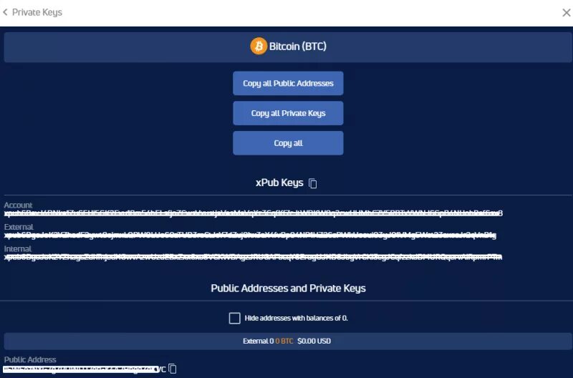Click Copy all Public Addresses button
Screen dimensions: 573x378
288,83
